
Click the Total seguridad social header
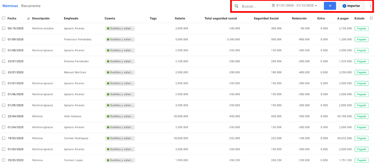click(221, 18)
